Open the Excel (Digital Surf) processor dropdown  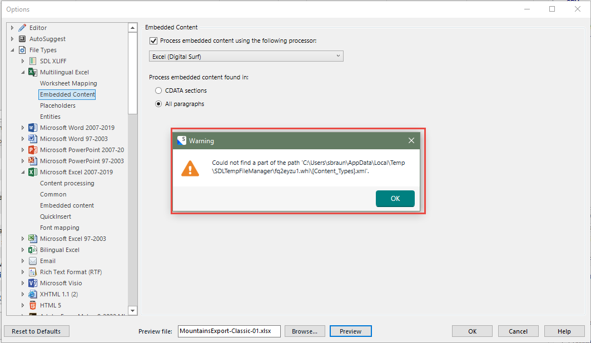point(246,57)
